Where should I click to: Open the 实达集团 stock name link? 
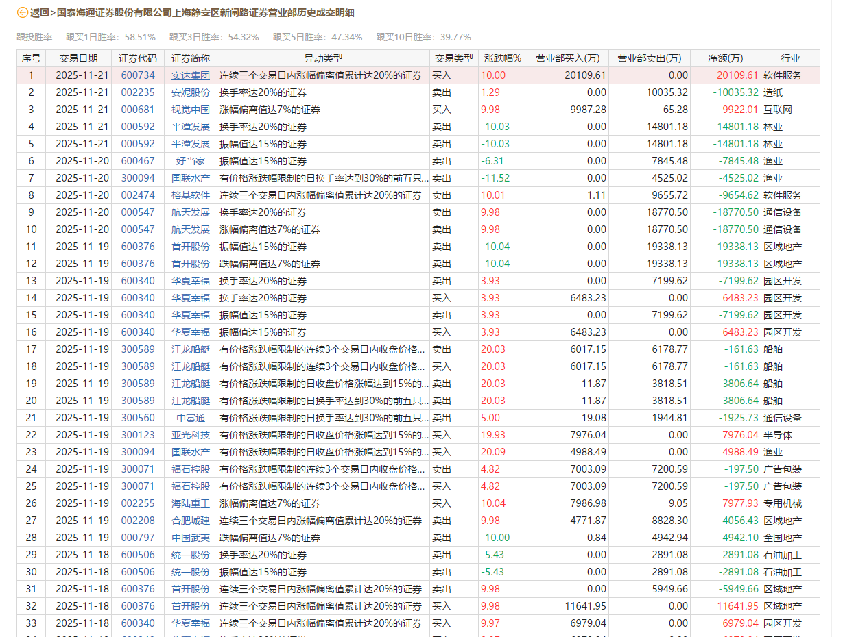pyautogui.click(x=191, y=75)
